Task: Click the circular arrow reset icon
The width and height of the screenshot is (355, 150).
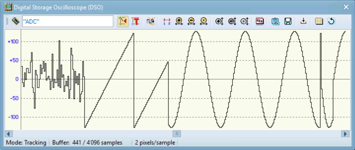Action: pyautogui.click(x=331, y=21)
